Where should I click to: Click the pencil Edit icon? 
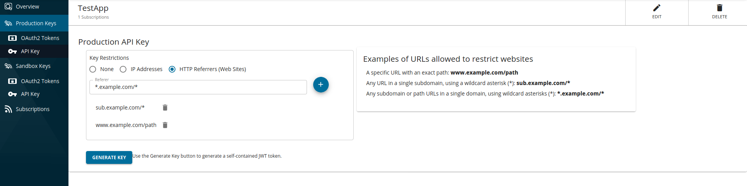(x=657, y=8)
